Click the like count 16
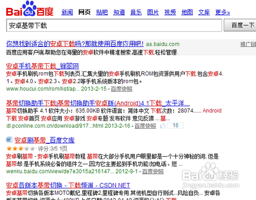 tap(176, 126)
